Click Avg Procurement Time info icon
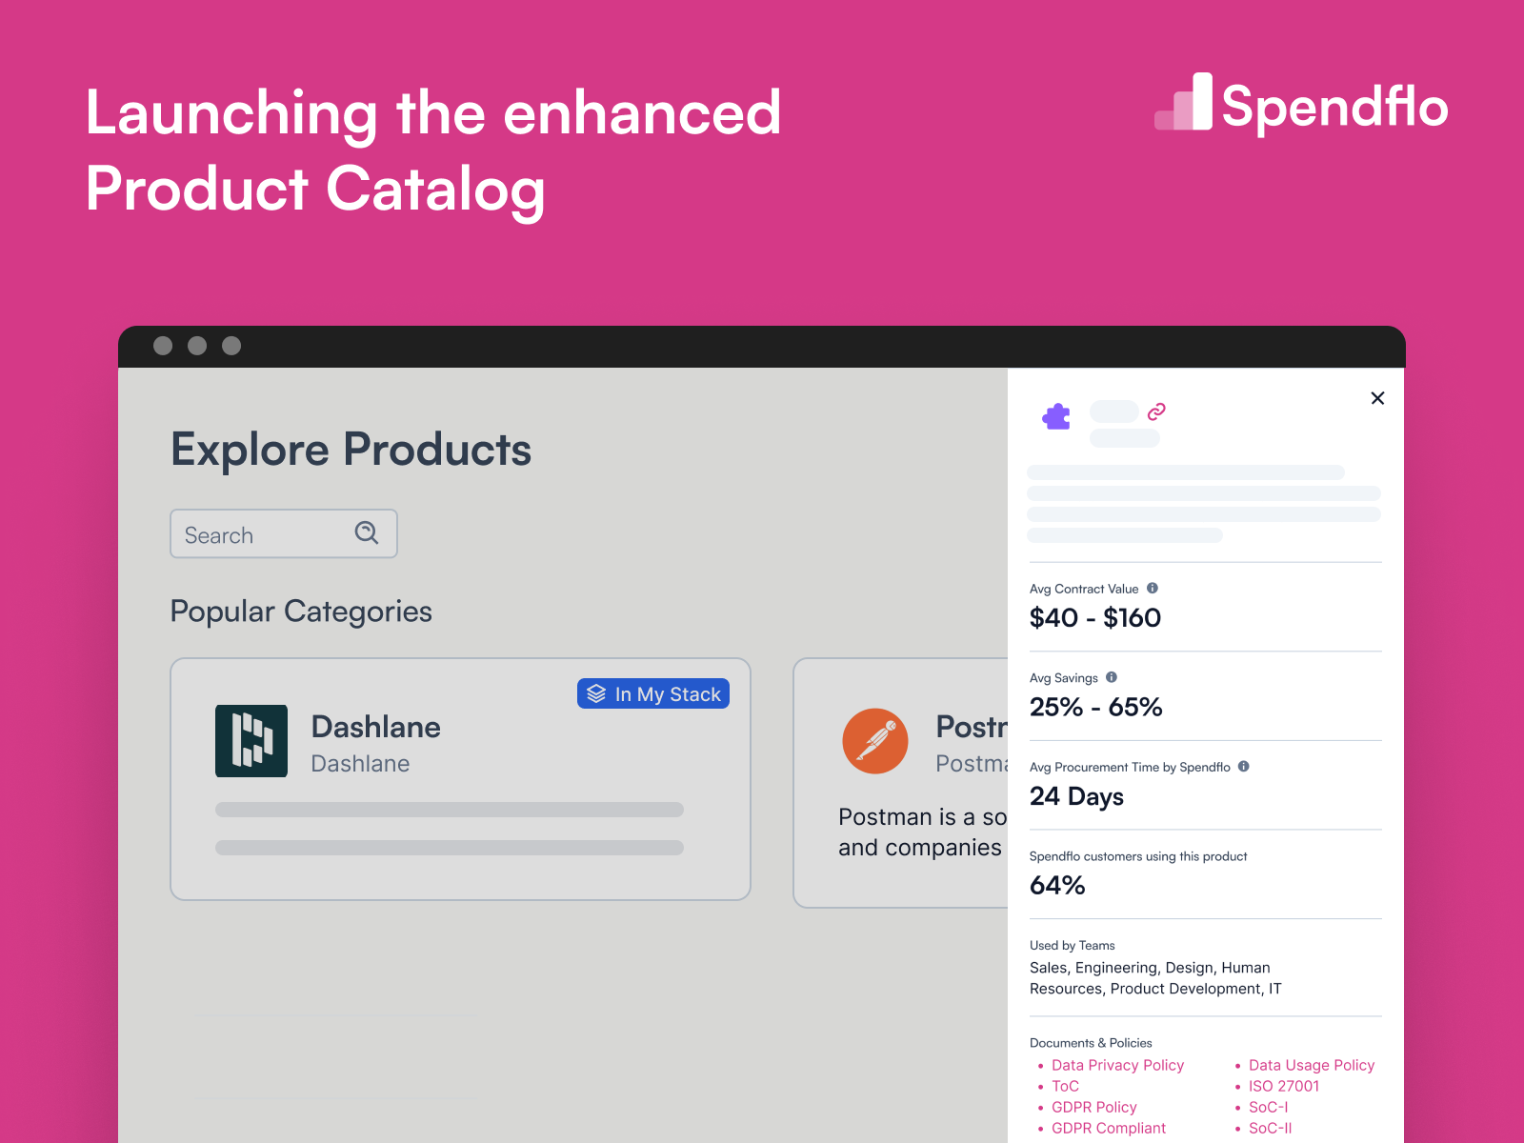 [x=1244, y=767]
